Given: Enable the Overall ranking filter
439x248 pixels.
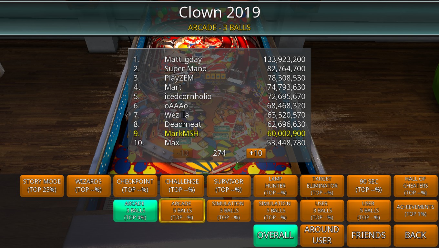Looking at the screenshot, I should 275,235.
